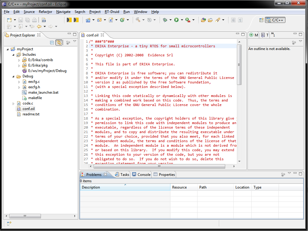Click the New C Source File icon
Viewport: 308px width, 231px height.
click(111, 20)
